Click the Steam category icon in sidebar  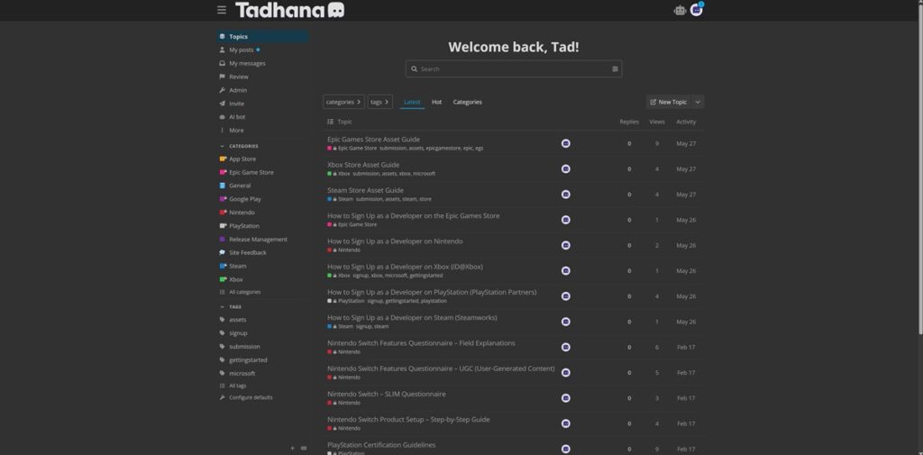pos(223,266)
